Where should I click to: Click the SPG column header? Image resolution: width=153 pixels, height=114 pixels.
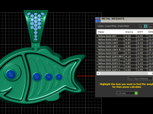coord(150,32)
